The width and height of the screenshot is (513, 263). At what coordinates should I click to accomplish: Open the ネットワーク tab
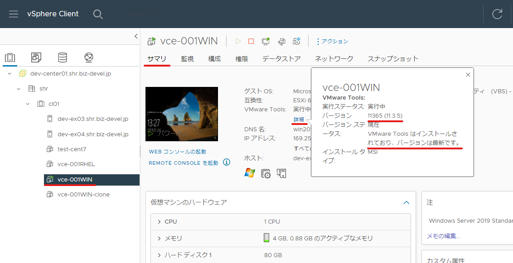pos(334,59)
